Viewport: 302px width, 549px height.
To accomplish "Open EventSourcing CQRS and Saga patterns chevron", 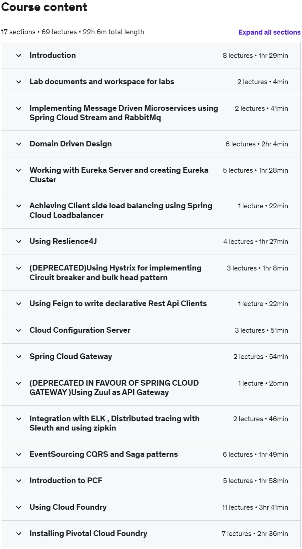I will pyautogui.click(x=19, y=455).
